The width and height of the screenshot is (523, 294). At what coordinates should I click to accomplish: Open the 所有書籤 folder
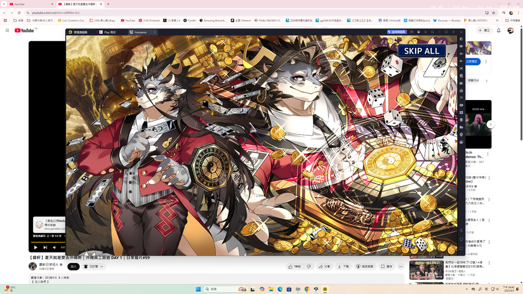(x=513, y=20)
